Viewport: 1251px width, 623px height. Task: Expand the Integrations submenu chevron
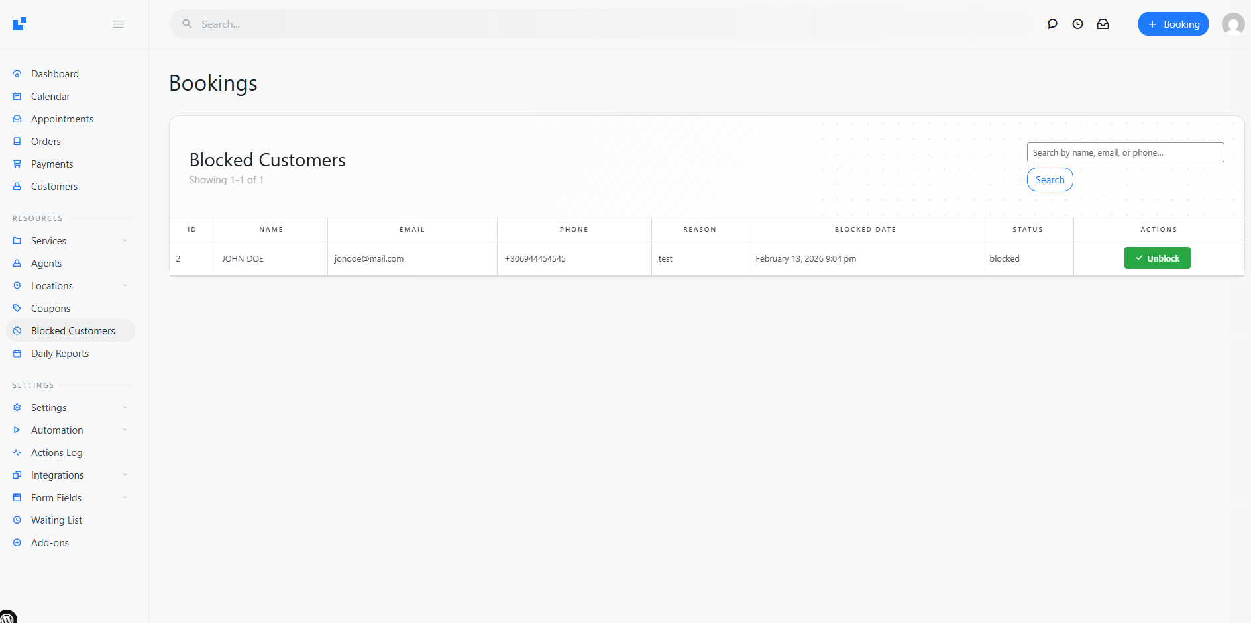(125, 475)
